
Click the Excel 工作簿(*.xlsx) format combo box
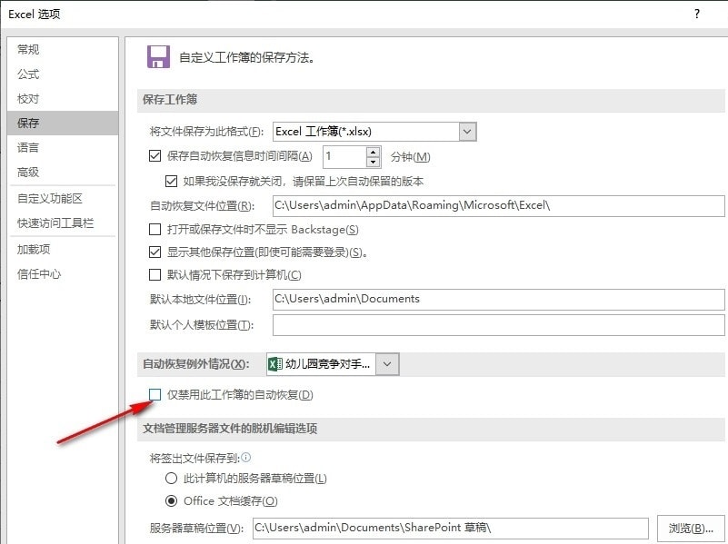click(x=374, y=132)
